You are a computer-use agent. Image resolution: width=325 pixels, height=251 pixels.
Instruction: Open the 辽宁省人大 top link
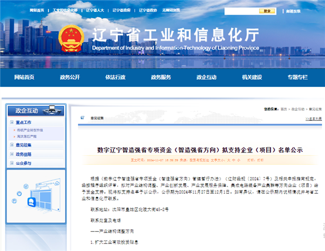pyautogui.click(x=95, y=10)
